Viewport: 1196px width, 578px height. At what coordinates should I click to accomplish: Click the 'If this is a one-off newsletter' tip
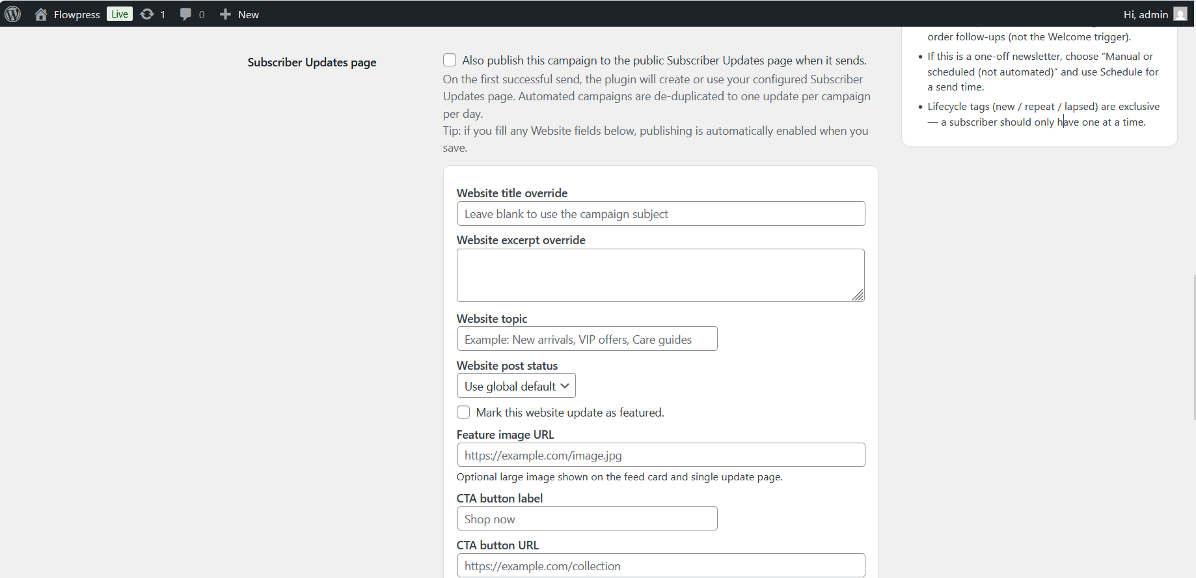[1043, 72]
